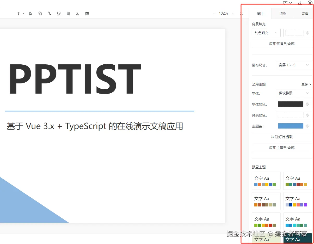Switch to the 切换 tab
The image size is (314, 244).
[x=282, y=13]
